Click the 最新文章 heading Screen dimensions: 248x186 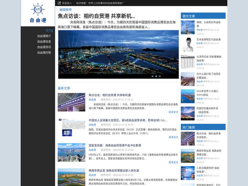(x=64, y=88)
